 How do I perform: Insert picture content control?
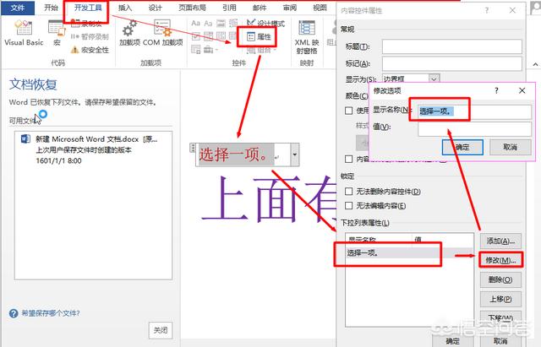(221, 23)
